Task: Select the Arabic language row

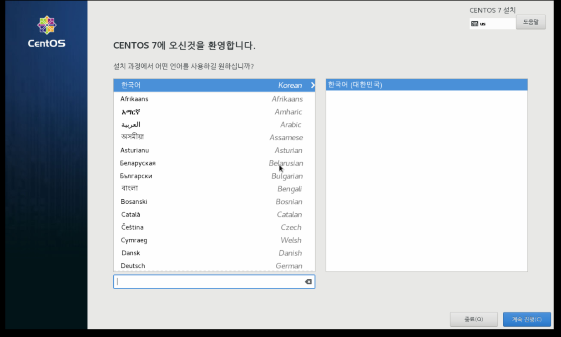Action: [x=214, y=125]
